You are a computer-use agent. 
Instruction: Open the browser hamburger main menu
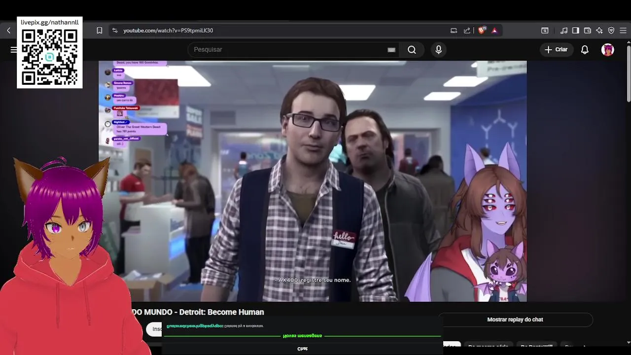[623, 31]
